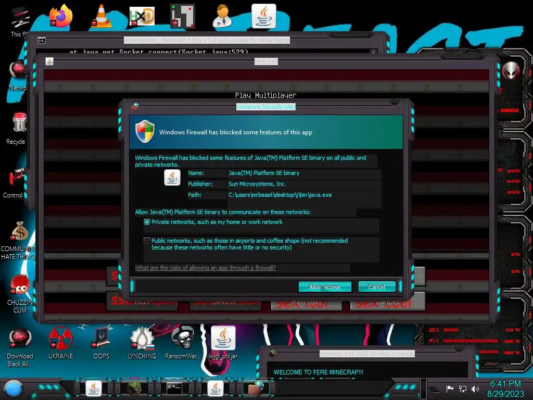Image resolution: width=533 pixels, height=400 pixels.
Task: Click Java icon in Minecraft window title bar
Action: point(49,61)
